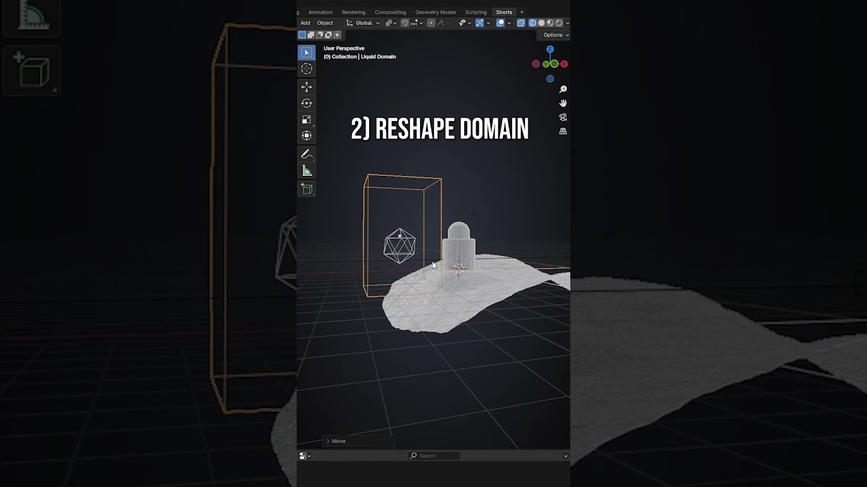Screen dimensions: 867x487
Task: Activate the Rotate tool
Action: click(307, 103)
